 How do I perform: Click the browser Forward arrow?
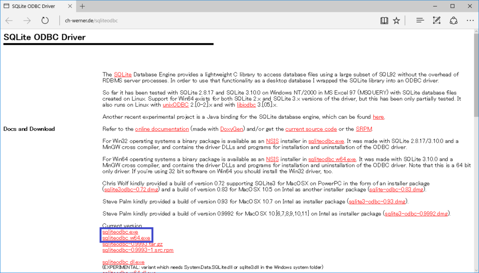tap(27, 21)
